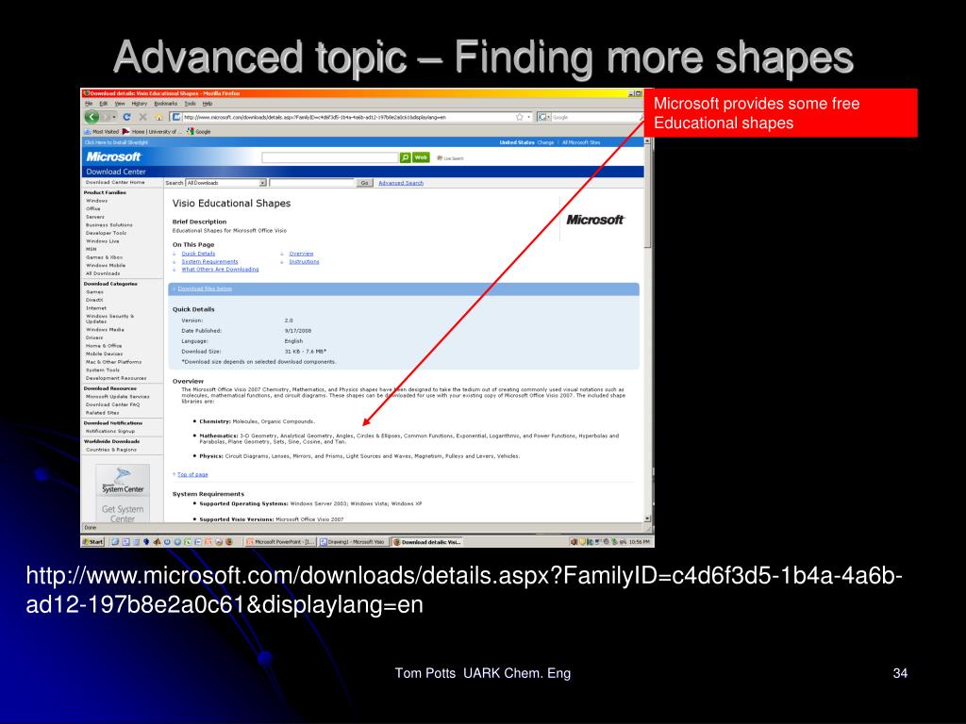The width and height of the screenshot is (966, 724).
Task: Click the Reload page icon
Action: point(126,117)
